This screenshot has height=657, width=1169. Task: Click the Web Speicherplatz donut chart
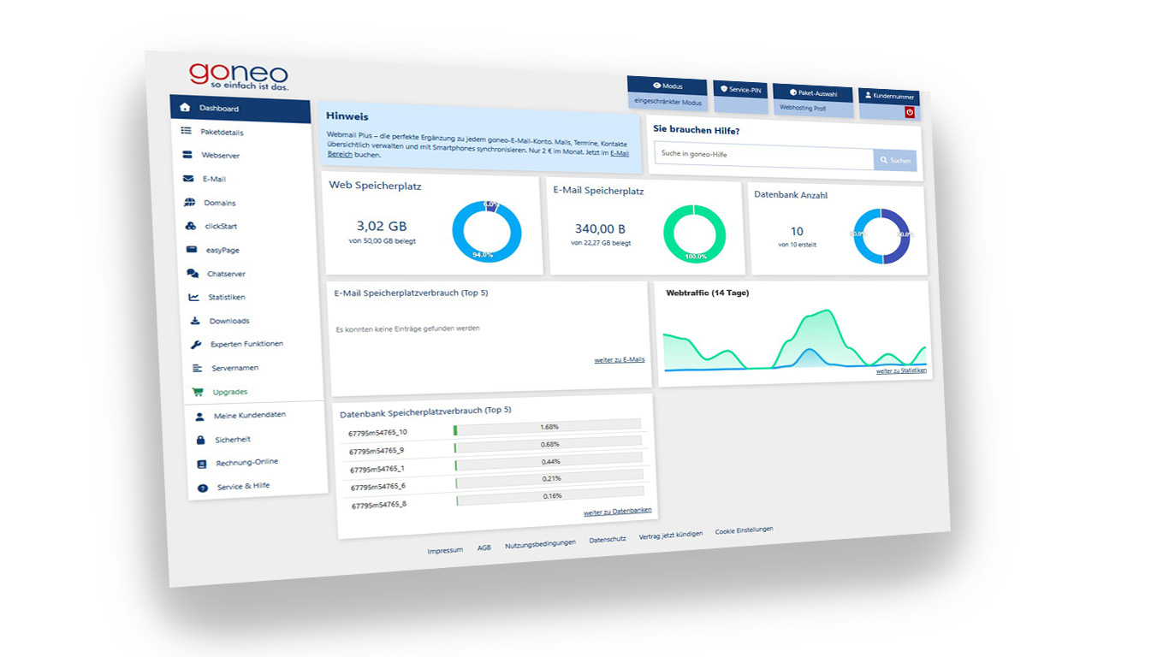[x=487, y=231]
